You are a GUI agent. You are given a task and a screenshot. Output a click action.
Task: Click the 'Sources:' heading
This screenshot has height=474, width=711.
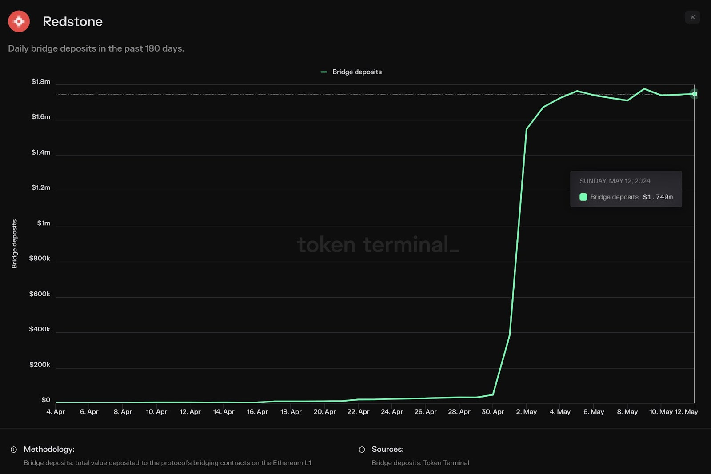(x=387, y=449)
